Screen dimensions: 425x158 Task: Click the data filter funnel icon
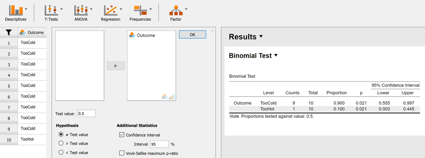click(x=9, y=33)
